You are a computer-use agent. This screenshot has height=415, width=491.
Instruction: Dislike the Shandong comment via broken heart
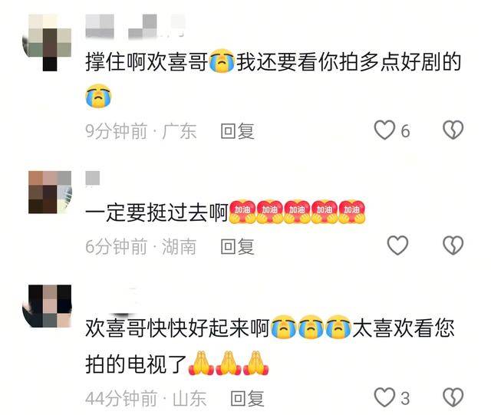click(x=453, y=398)
